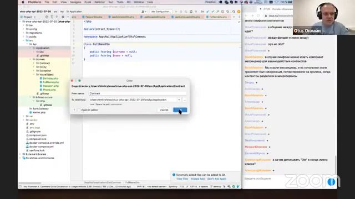Collapse the Api folder in Project tree
The image size is (355, 199).
[27, 44]
